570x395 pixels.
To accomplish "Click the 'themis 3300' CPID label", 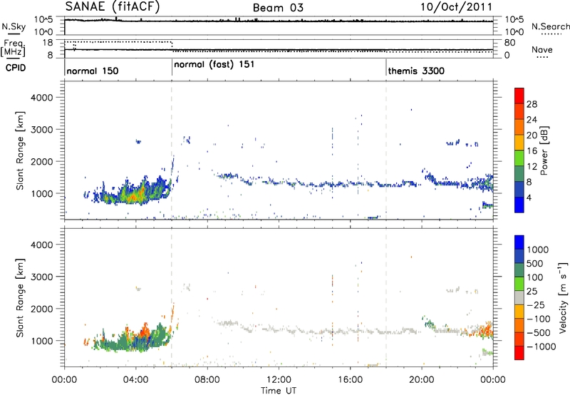I will [416, 71].
